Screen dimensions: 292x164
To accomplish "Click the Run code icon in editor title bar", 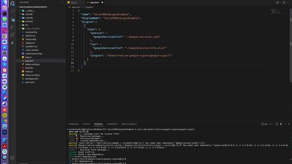I will pyautogui.click(x=277, y=2).
